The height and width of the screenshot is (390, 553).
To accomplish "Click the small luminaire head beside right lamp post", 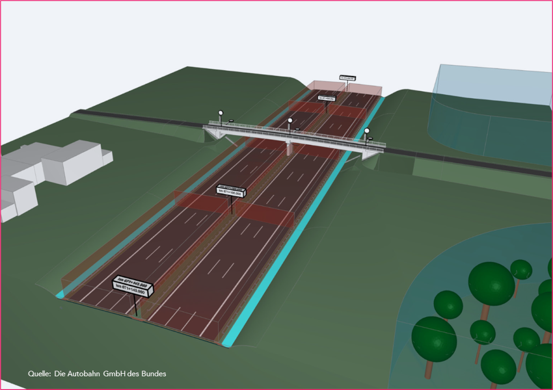I will (x=370, y=138).
